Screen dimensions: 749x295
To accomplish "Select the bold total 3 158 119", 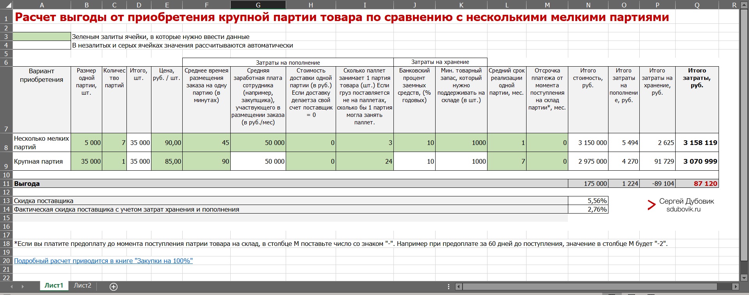I will click(x=697, y=143).
